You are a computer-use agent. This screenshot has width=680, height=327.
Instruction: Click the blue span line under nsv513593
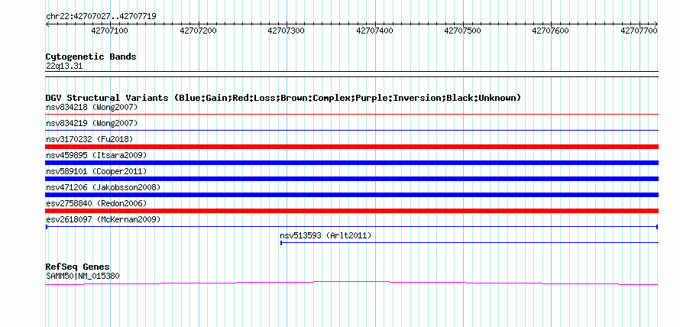click(470, 243)
